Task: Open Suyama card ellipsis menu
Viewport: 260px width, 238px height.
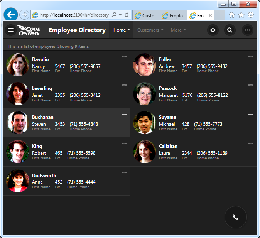Action: click(x=251, y=114)
